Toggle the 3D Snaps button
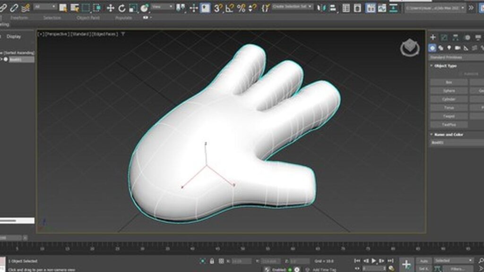Screen dimensions: 484x272 [217, 8]
